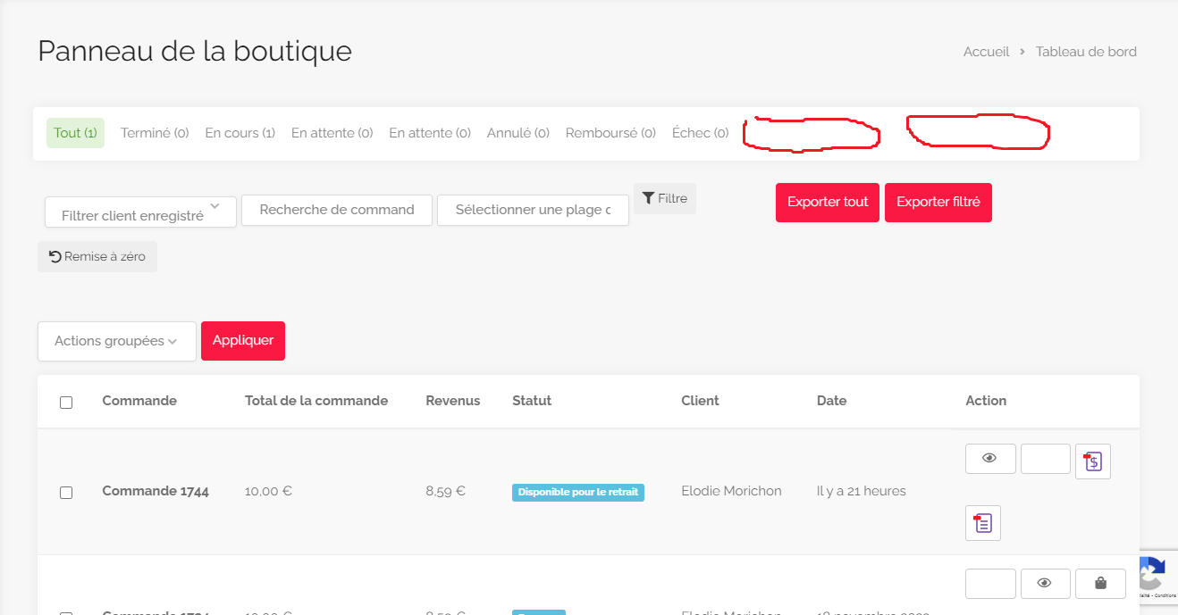The width and height of the screenshot is (1178, 615).
Task: Click the Revenus column header
Action: (x=453, y=401)
